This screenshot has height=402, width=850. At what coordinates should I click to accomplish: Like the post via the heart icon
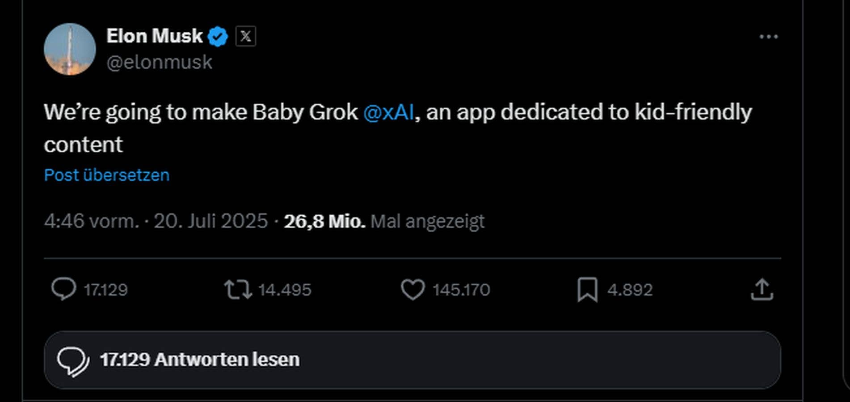[412, 290]
